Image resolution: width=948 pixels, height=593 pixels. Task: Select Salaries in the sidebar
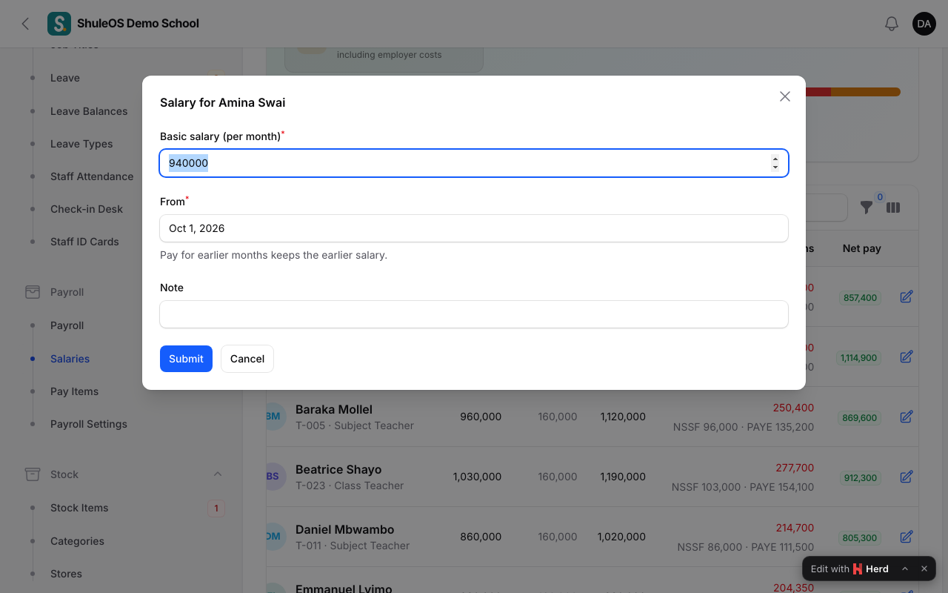coord(70,359)
